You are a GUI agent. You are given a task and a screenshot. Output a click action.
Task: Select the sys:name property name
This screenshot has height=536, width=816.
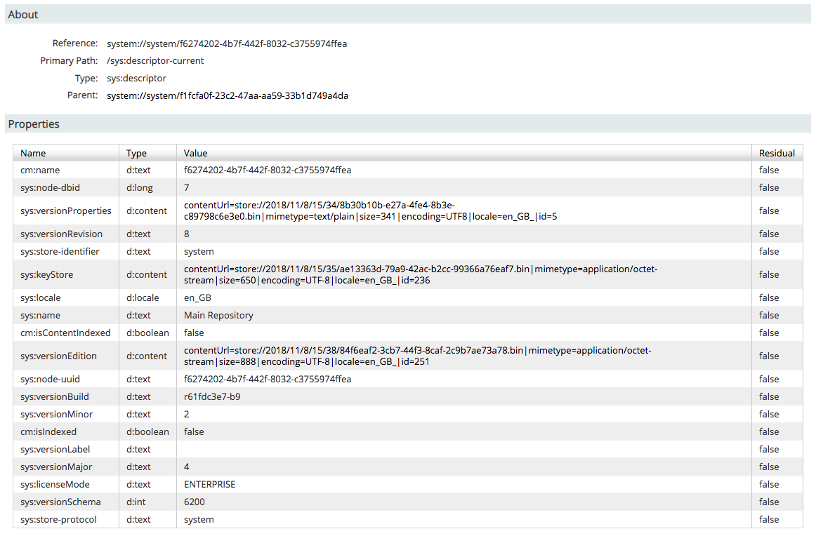click(x=40, y=316)
